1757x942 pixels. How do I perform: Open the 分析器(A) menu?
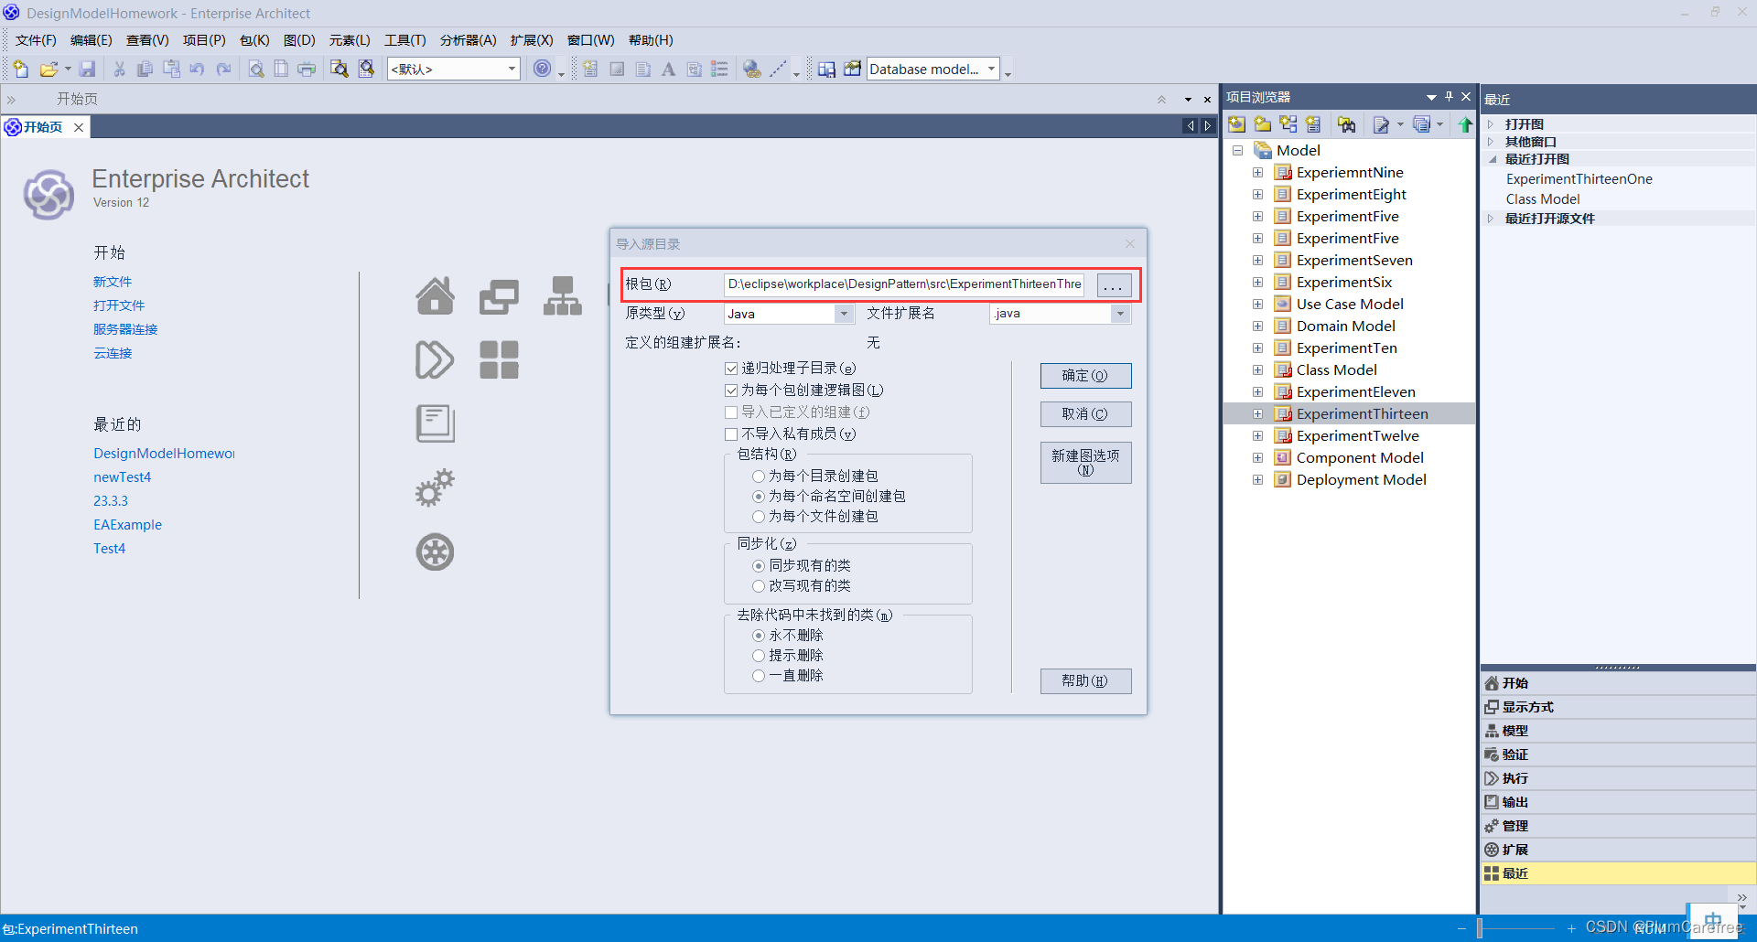[x=469, y=40]
